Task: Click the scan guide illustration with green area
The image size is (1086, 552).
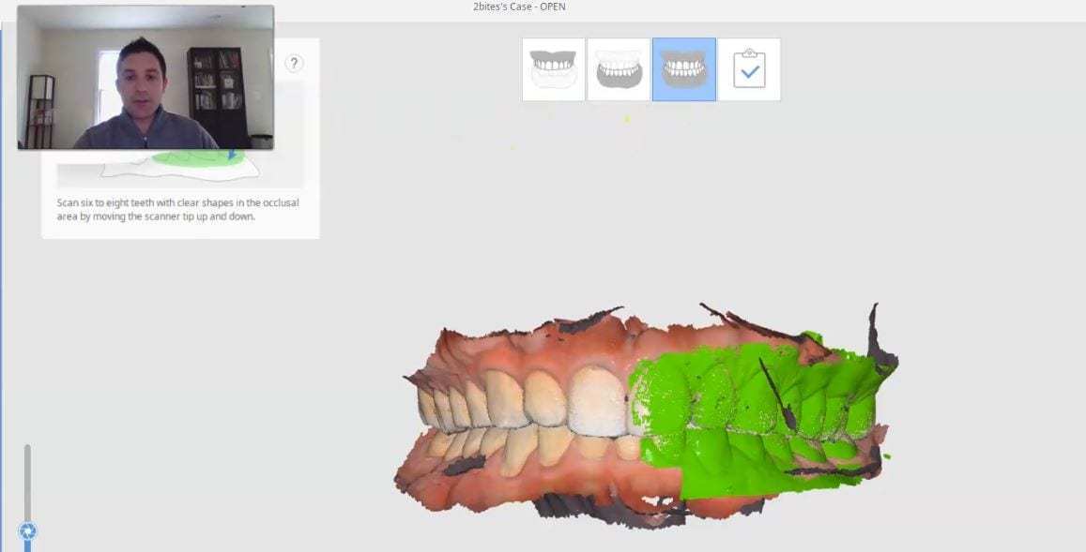Action: (x=180, y=168)
